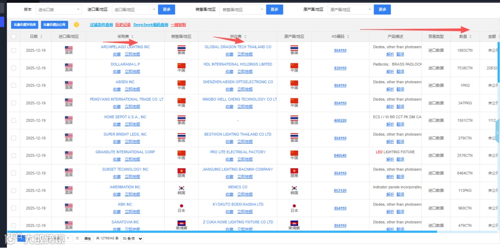Sort by 供应商 using its header sort icon
The height and width of the screenshot is (248, 500).
245,36
